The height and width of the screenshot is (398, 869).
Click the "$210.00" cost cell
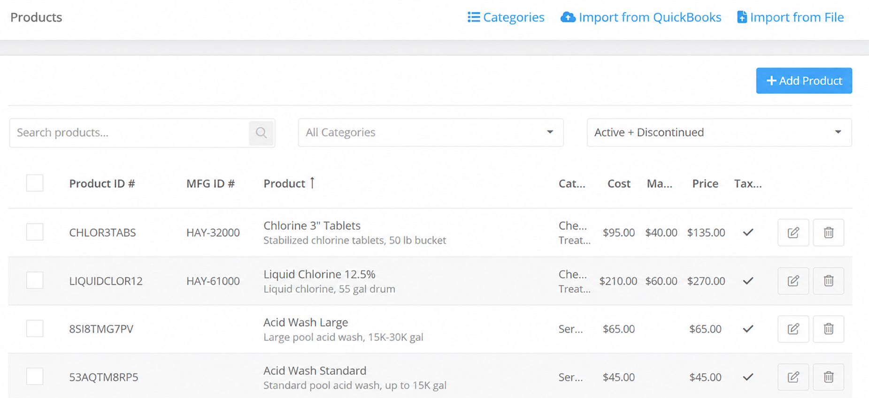[x=618, y=281]
